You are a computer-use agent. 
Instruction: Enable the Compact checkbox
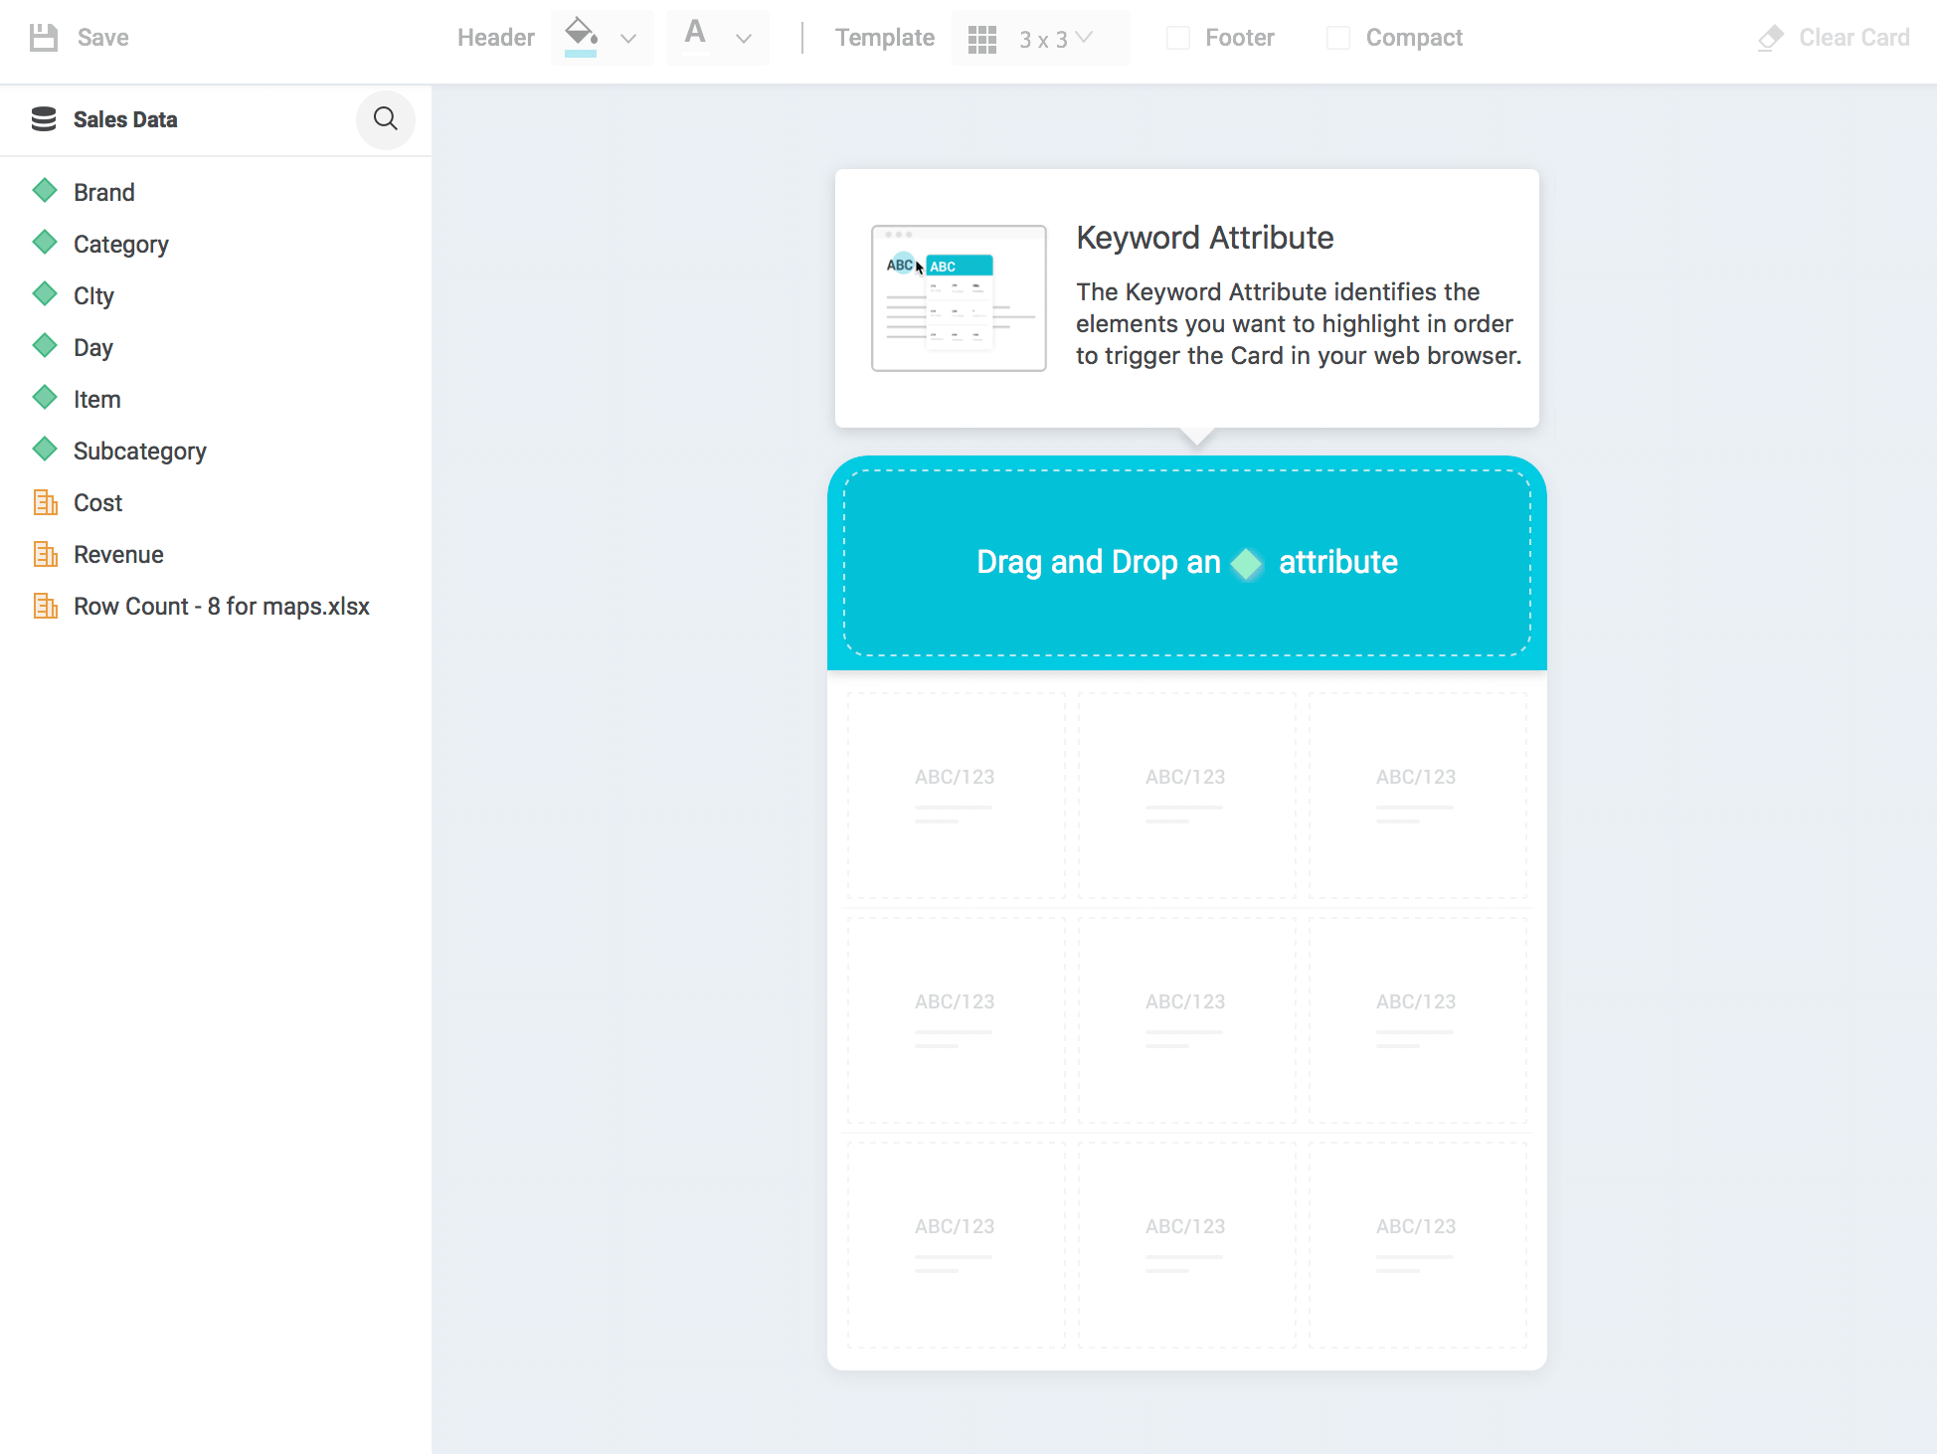pyautogui.click(x=1338, y=38)
